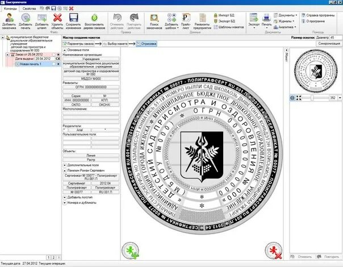Click the stamp preview thumbnail
The width and height of the screenshot is (343, 267).
pyautogui.click(x=316, y=70)
